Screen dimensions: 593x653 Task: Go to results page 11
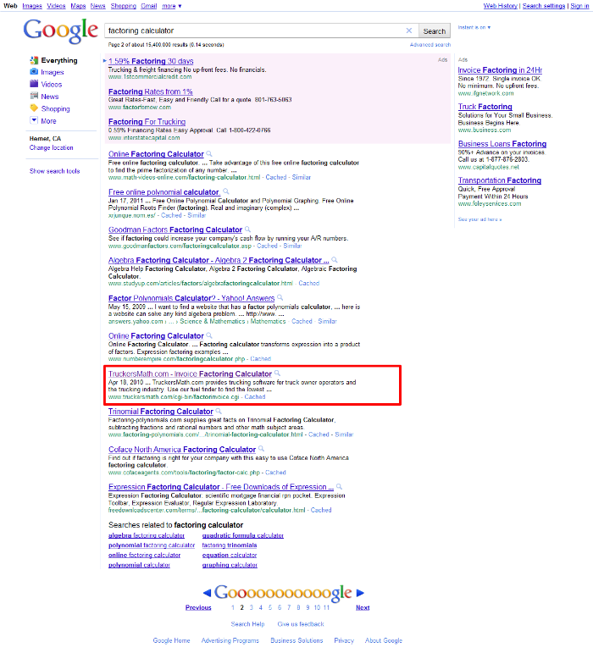pos(326,607)
